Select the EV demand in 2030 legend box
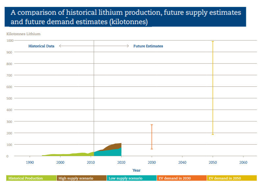 181,178
